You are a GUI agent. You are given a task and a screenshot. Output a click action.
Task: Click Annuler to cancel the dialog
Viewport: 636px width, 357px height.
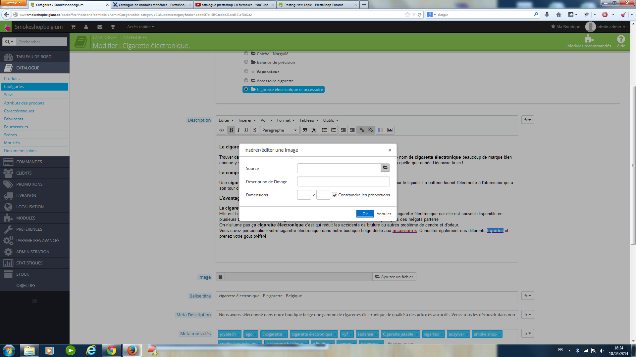coord(384,214)
